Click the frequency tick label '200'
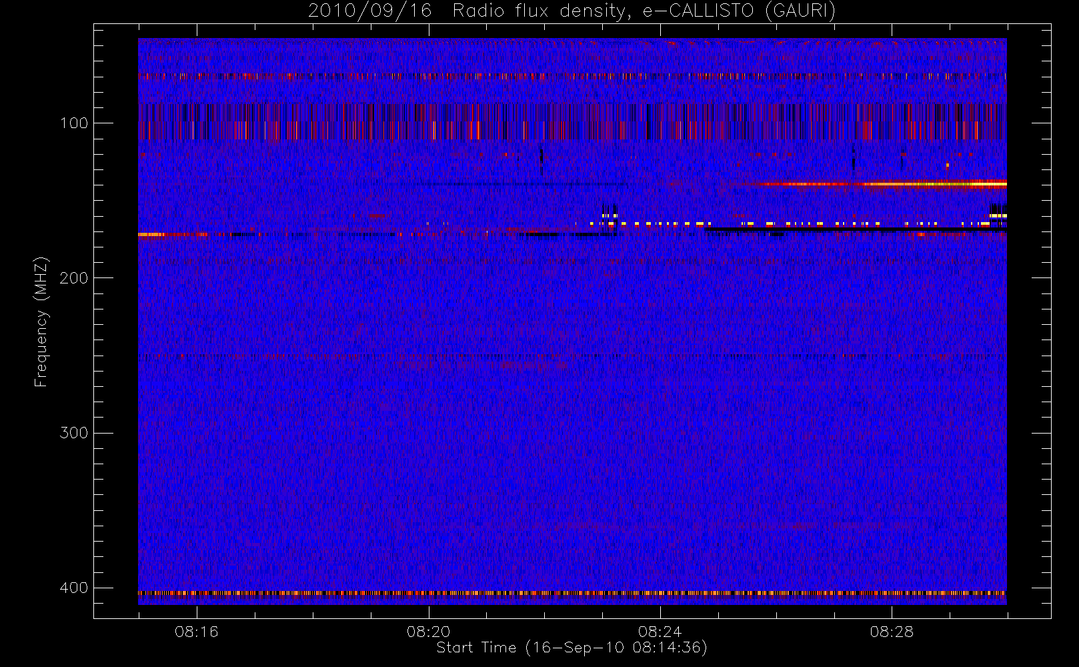 [x=73, y=278]
